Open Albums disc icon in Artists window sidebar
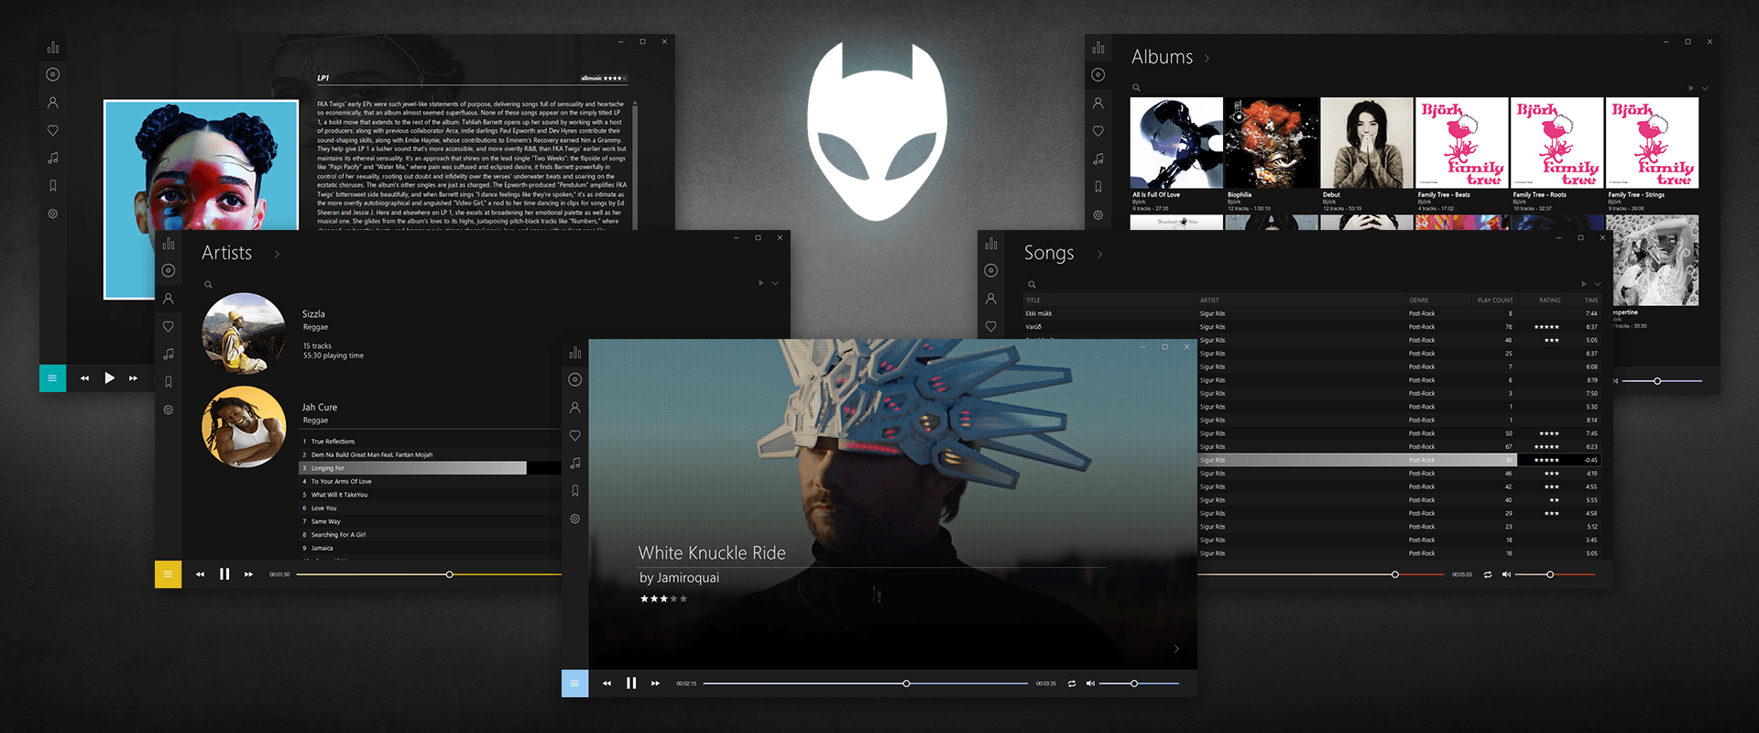This screenshot has height=733, width=1759. 169,270
